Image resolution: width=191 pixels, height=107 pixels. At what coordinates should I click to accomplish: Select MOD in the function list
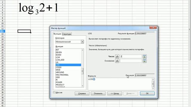68,70
